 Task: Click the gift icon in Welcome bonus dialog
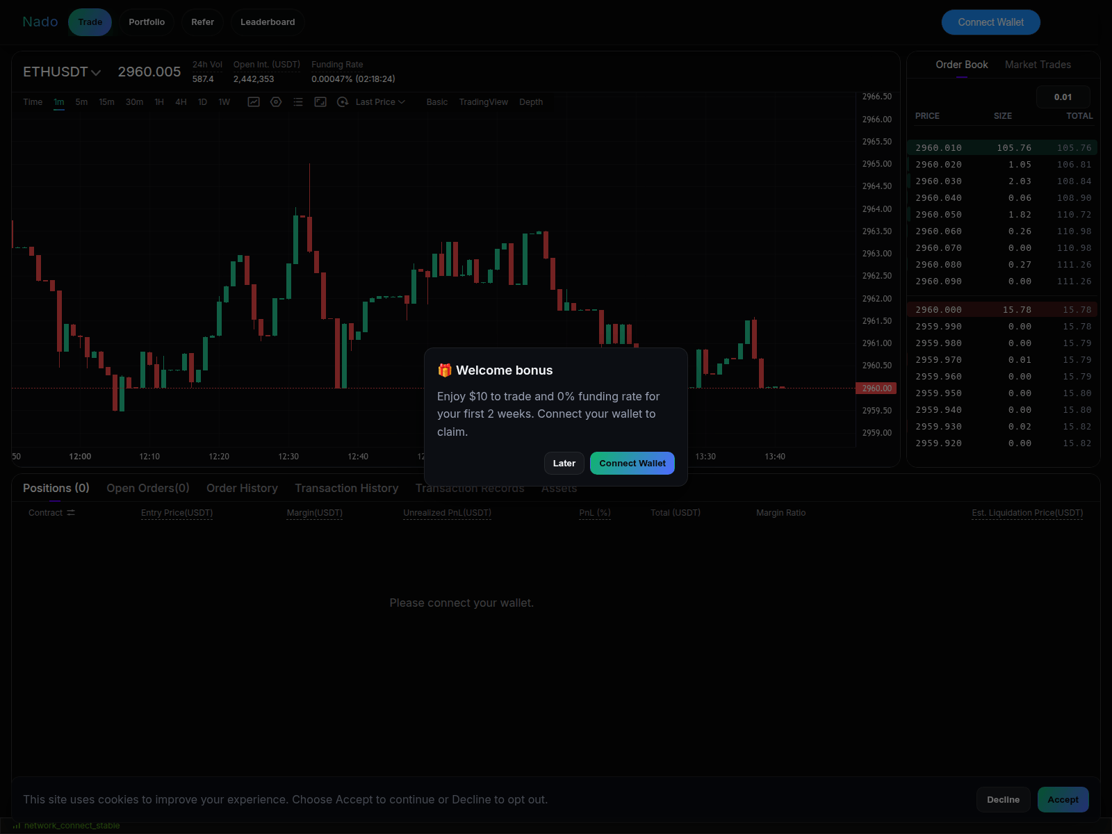(x=445, y=370)
